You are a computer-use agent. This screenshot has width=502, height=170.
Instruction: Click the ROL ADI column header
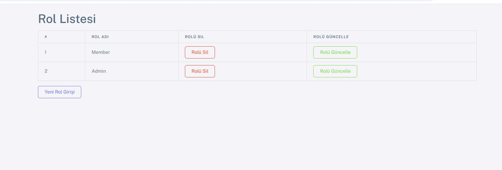[x=100, y=37]
